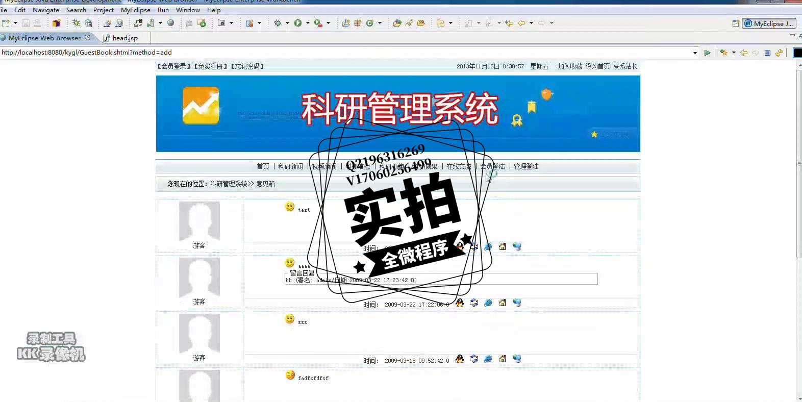This screenshot has width=802, height=402.
Task: Select the MyEclipse Web Browser tab
Action: tap(44, 38)
